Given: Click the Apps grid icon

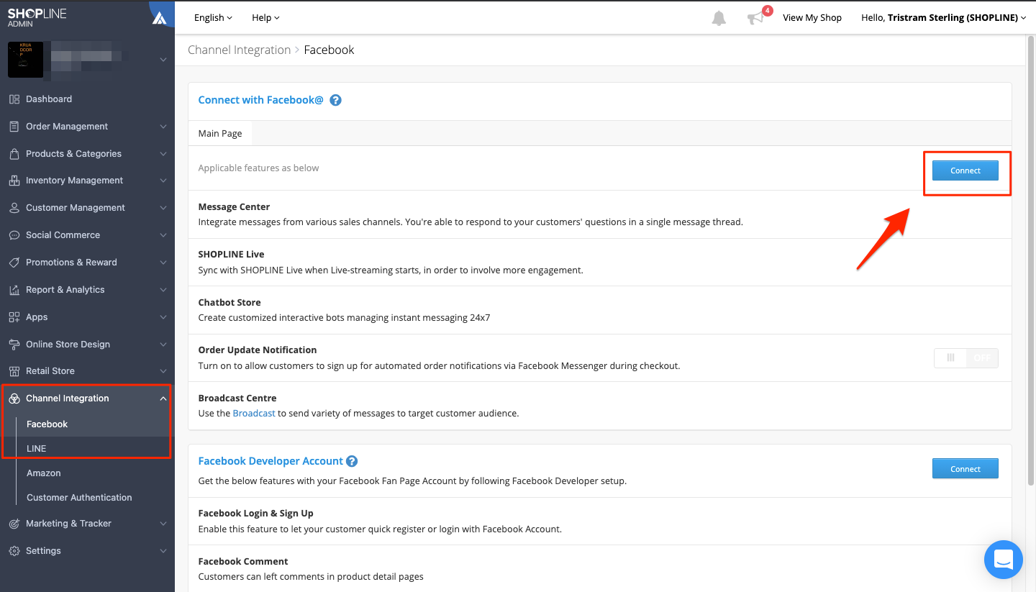Looking at the screenshot, I should 14,317.
